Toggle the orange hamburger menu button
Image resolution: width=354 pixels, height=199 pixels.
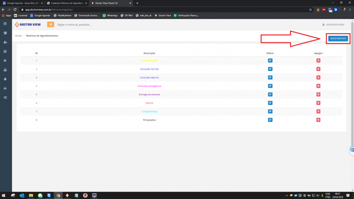(50, 24)
